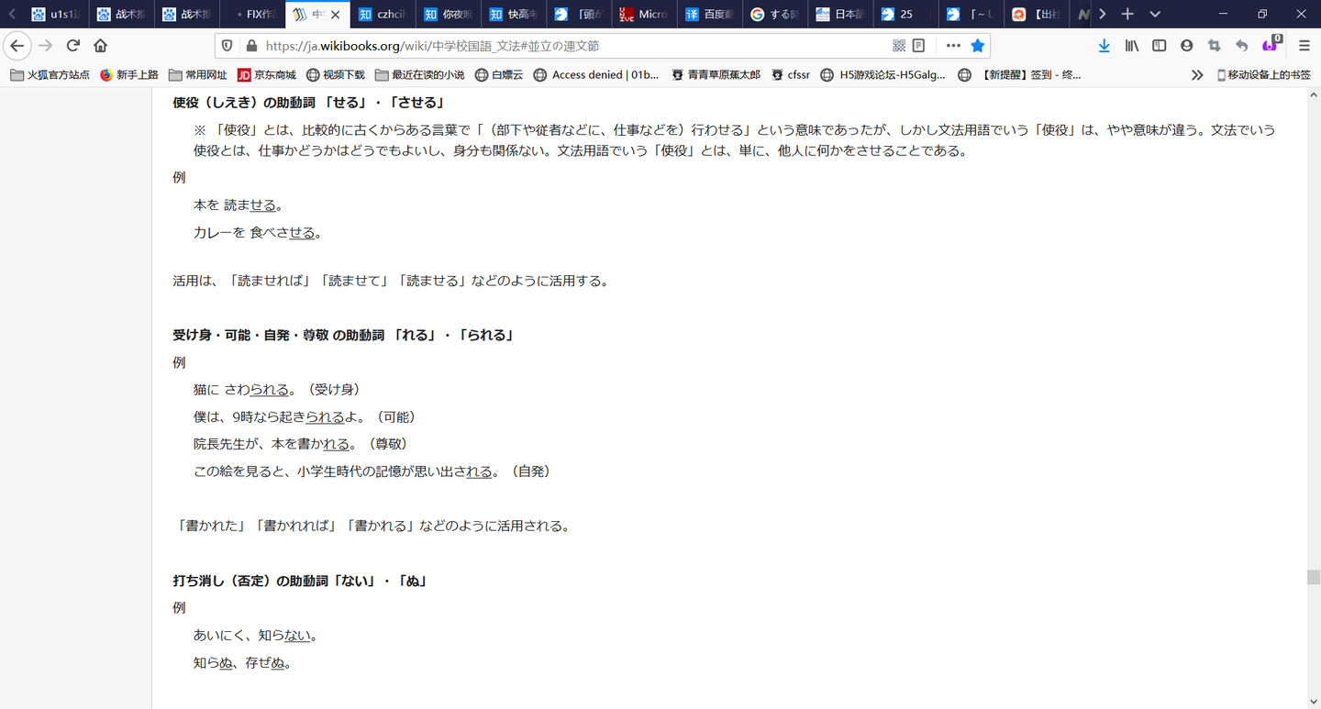Open the tab list dropdown arrow
Screen dimensions: 1321x709
coord(1154,14)
